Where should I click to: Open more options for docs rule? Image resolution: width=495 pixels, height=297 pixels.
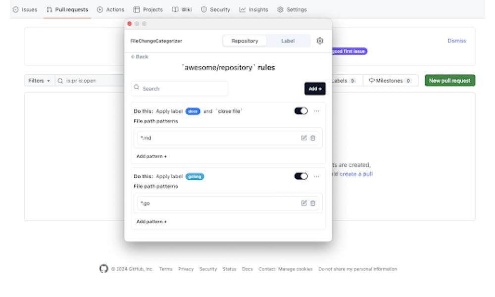click(x=317, y=111)
